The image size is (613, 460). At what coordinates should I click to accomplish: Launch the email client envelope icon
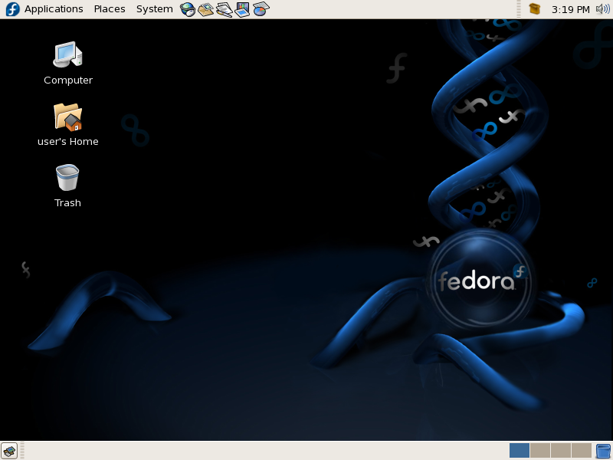[205, 9]
